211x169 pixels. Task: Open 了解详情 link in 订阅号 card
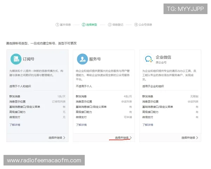pyautogui.click(x=15, y=125)
